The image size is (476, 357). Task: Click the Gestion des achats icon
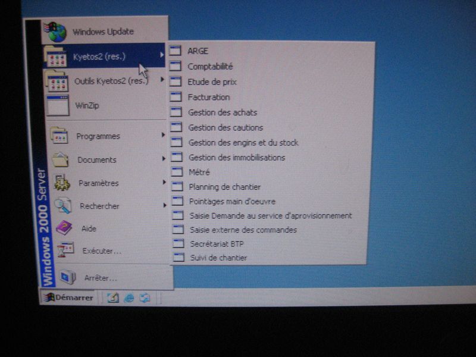(x=176, y=112)
